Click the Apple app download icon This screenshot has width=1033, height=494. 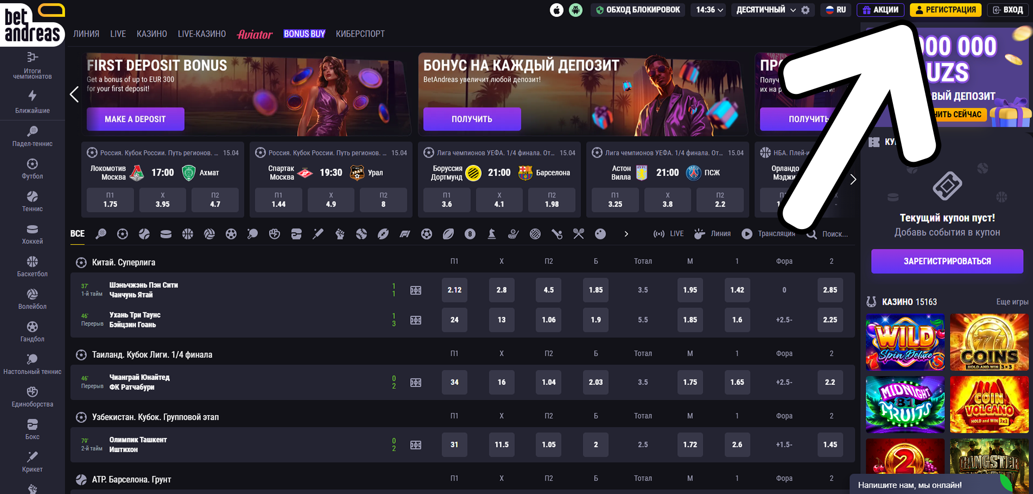(x=557, y=10)
